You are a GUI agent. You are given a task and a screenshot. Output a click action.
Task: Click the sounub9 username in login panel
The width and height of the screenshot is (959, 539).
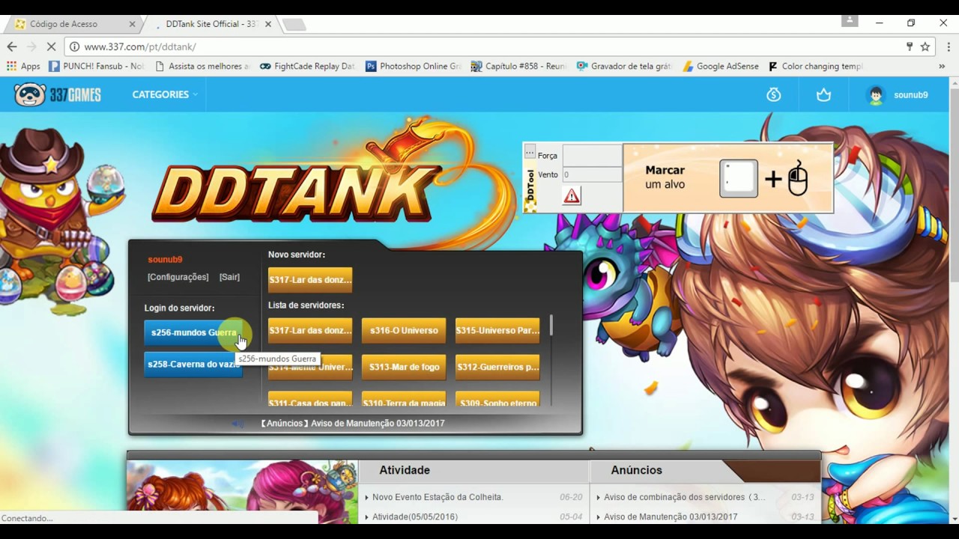click(x=165, y=260)
